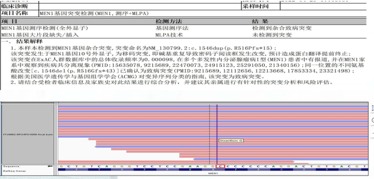The width and height of the screenshot is (374, 179).
Task: Click the bottom right-edge ellipsis icon
Action: (x=372, y=133)
